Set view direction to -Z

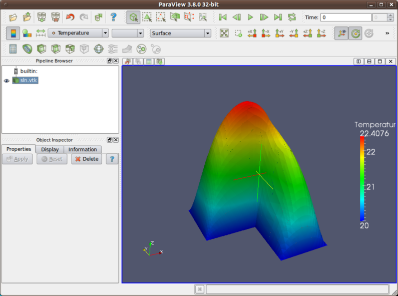[321, 34]
